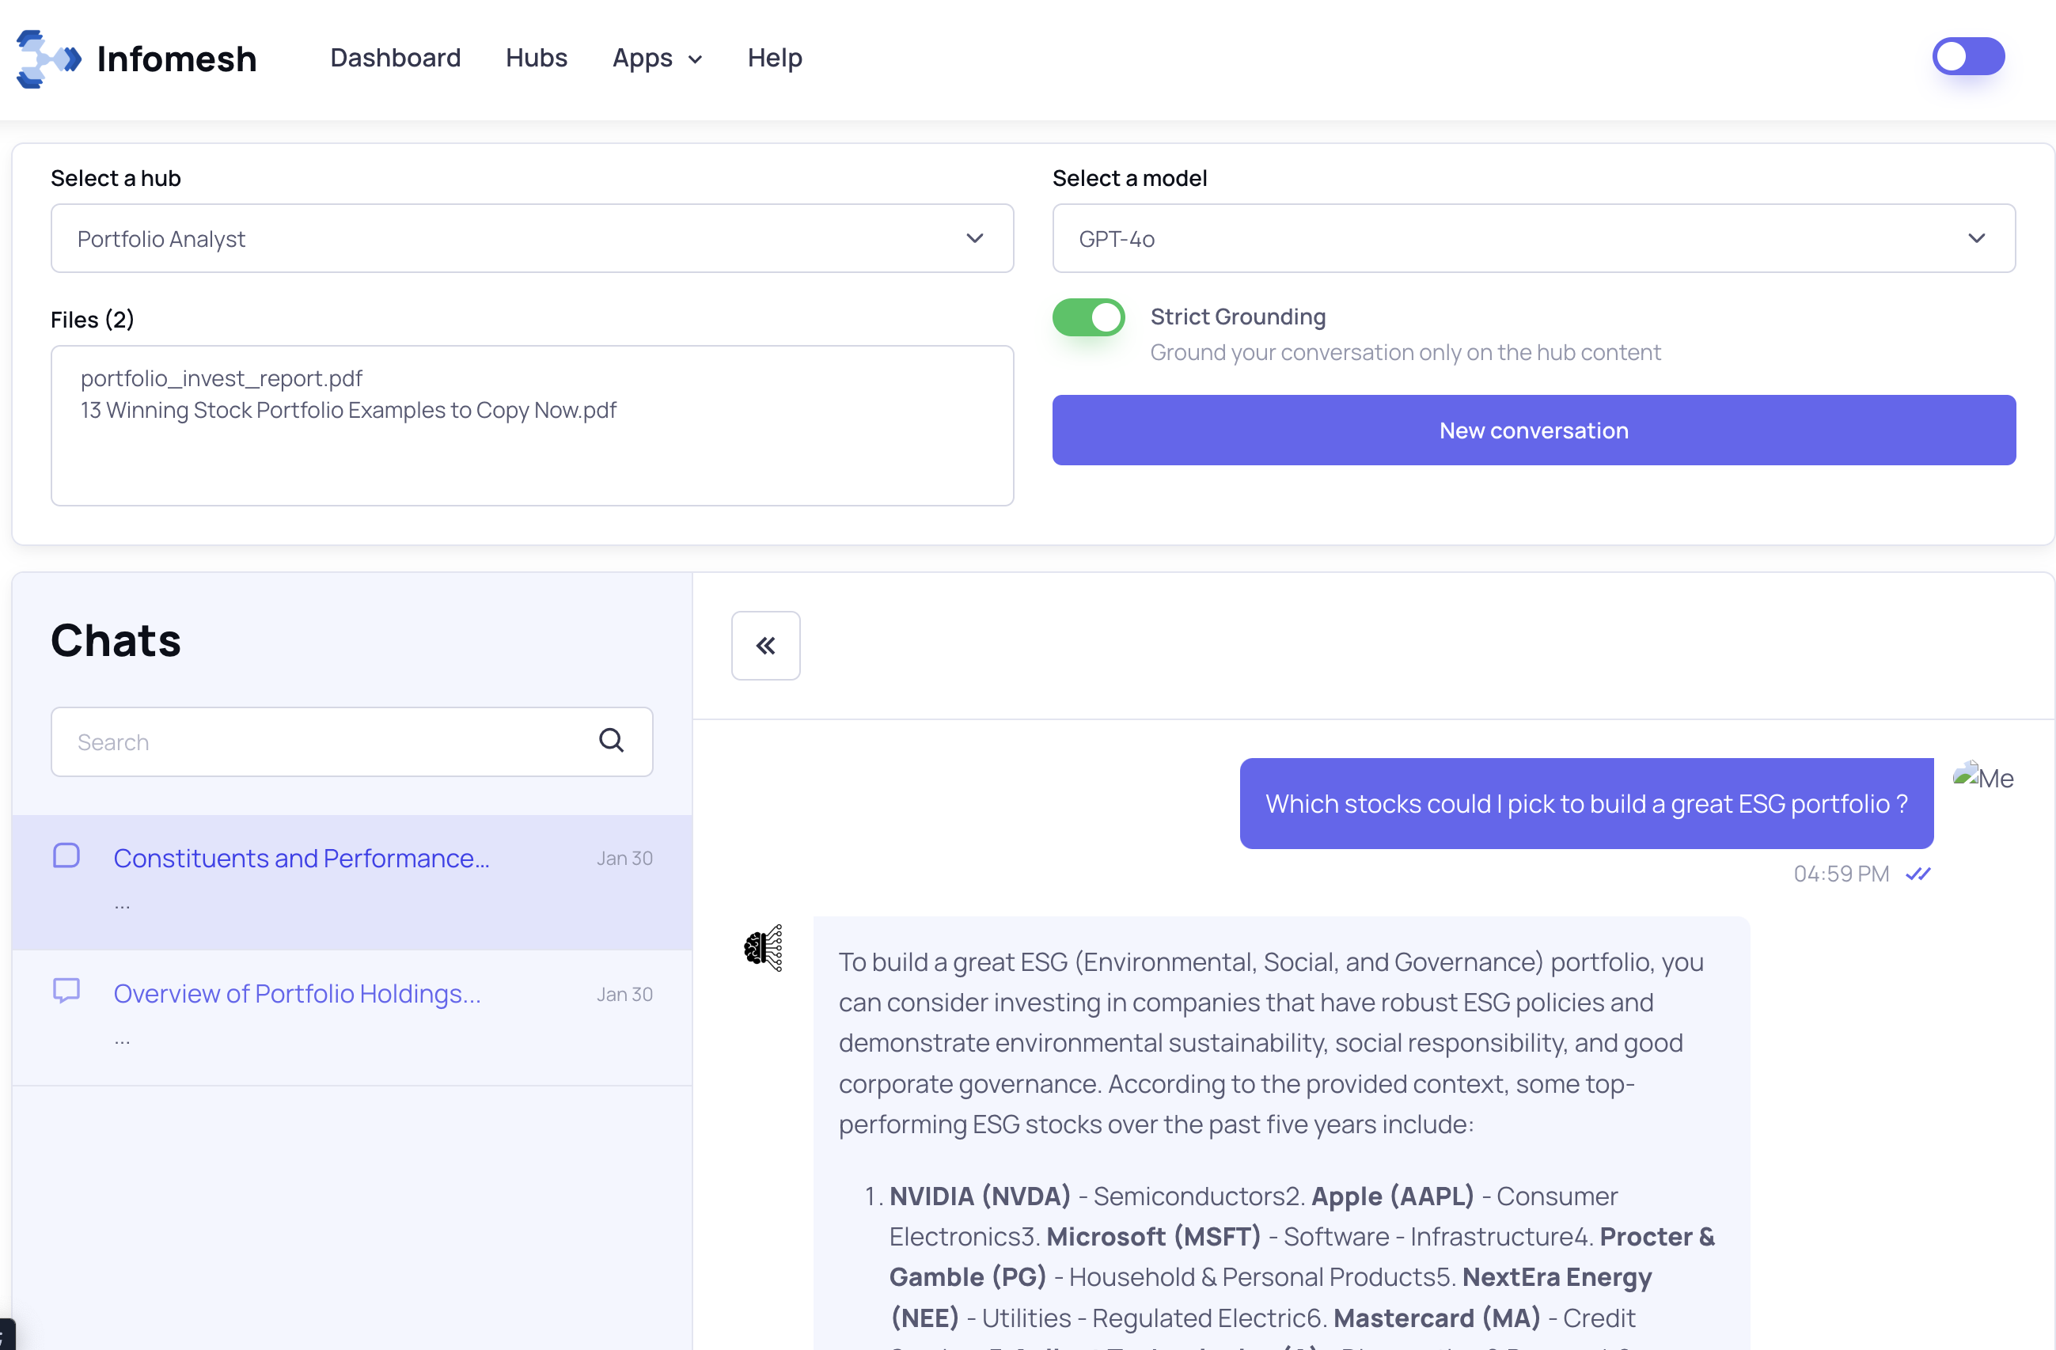Click the search magnifier icon in Chats

coord(611,740)
